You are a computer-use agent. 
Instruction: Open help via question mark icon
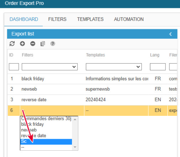coord(53,44)
